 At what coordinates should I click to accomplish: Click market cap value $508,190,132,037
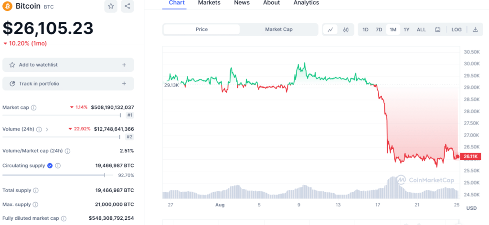[x=113, y=107]
